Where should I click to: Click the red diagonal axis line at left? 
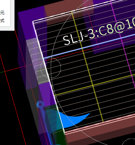click(x=13, y=99)
